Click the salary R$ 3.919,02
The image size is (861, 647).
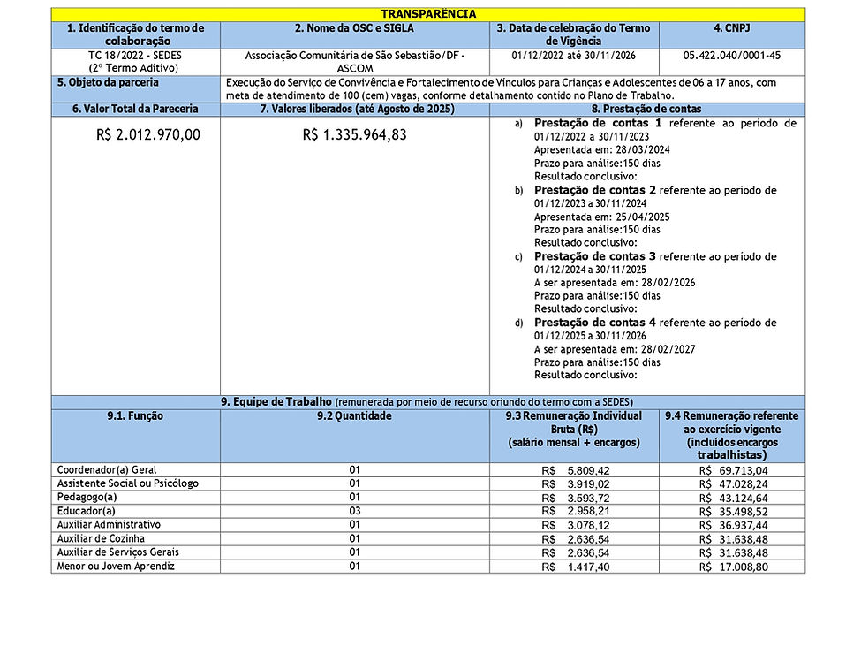(575, 485)
